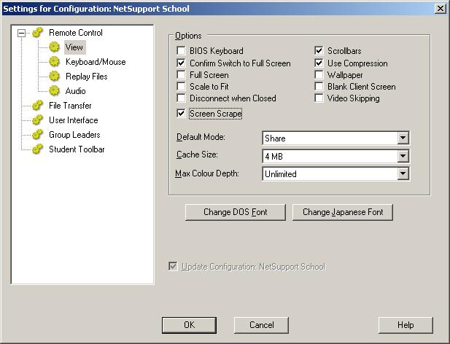Click the Group Leaders gear icon
The width and height of the screenshot is (450, 344).
[38, 135]
